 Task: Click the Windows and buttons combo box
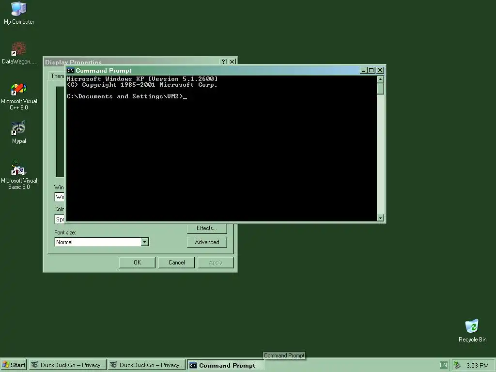(60, 197)
